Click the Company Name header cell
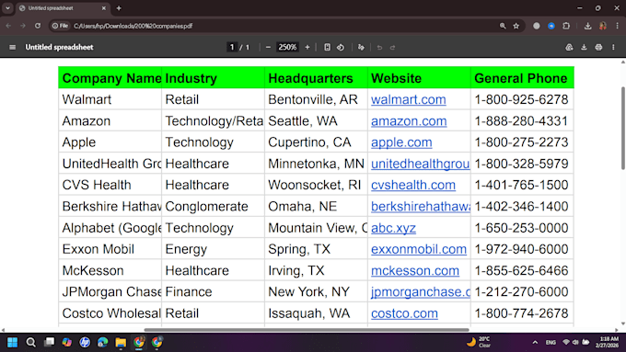The height and width of the screenshot is (352, 626). [110, 78]
